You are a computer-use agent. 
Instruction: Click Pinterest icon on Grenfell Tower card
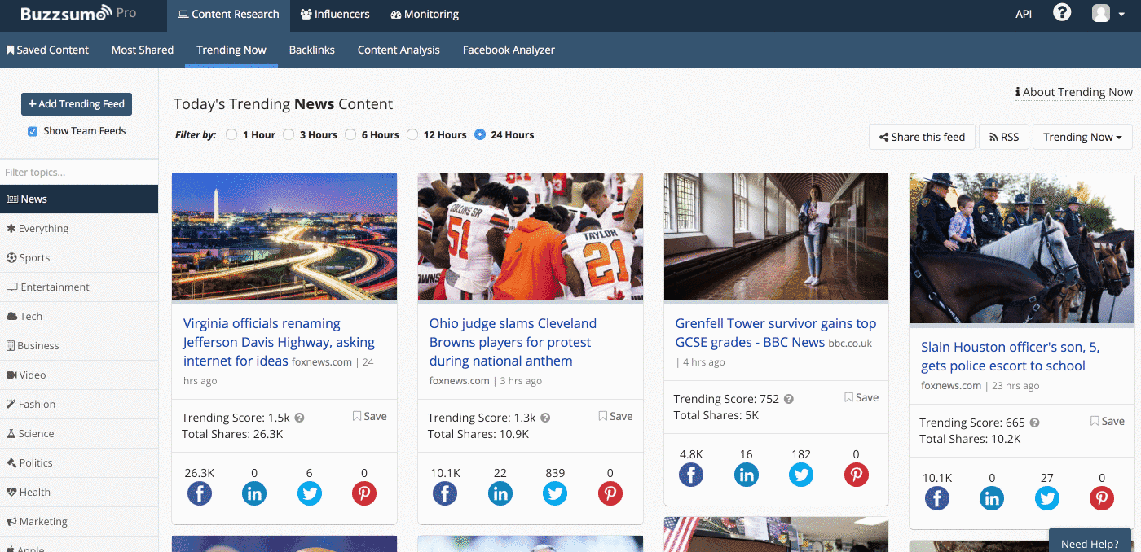[x=856, y=475]
